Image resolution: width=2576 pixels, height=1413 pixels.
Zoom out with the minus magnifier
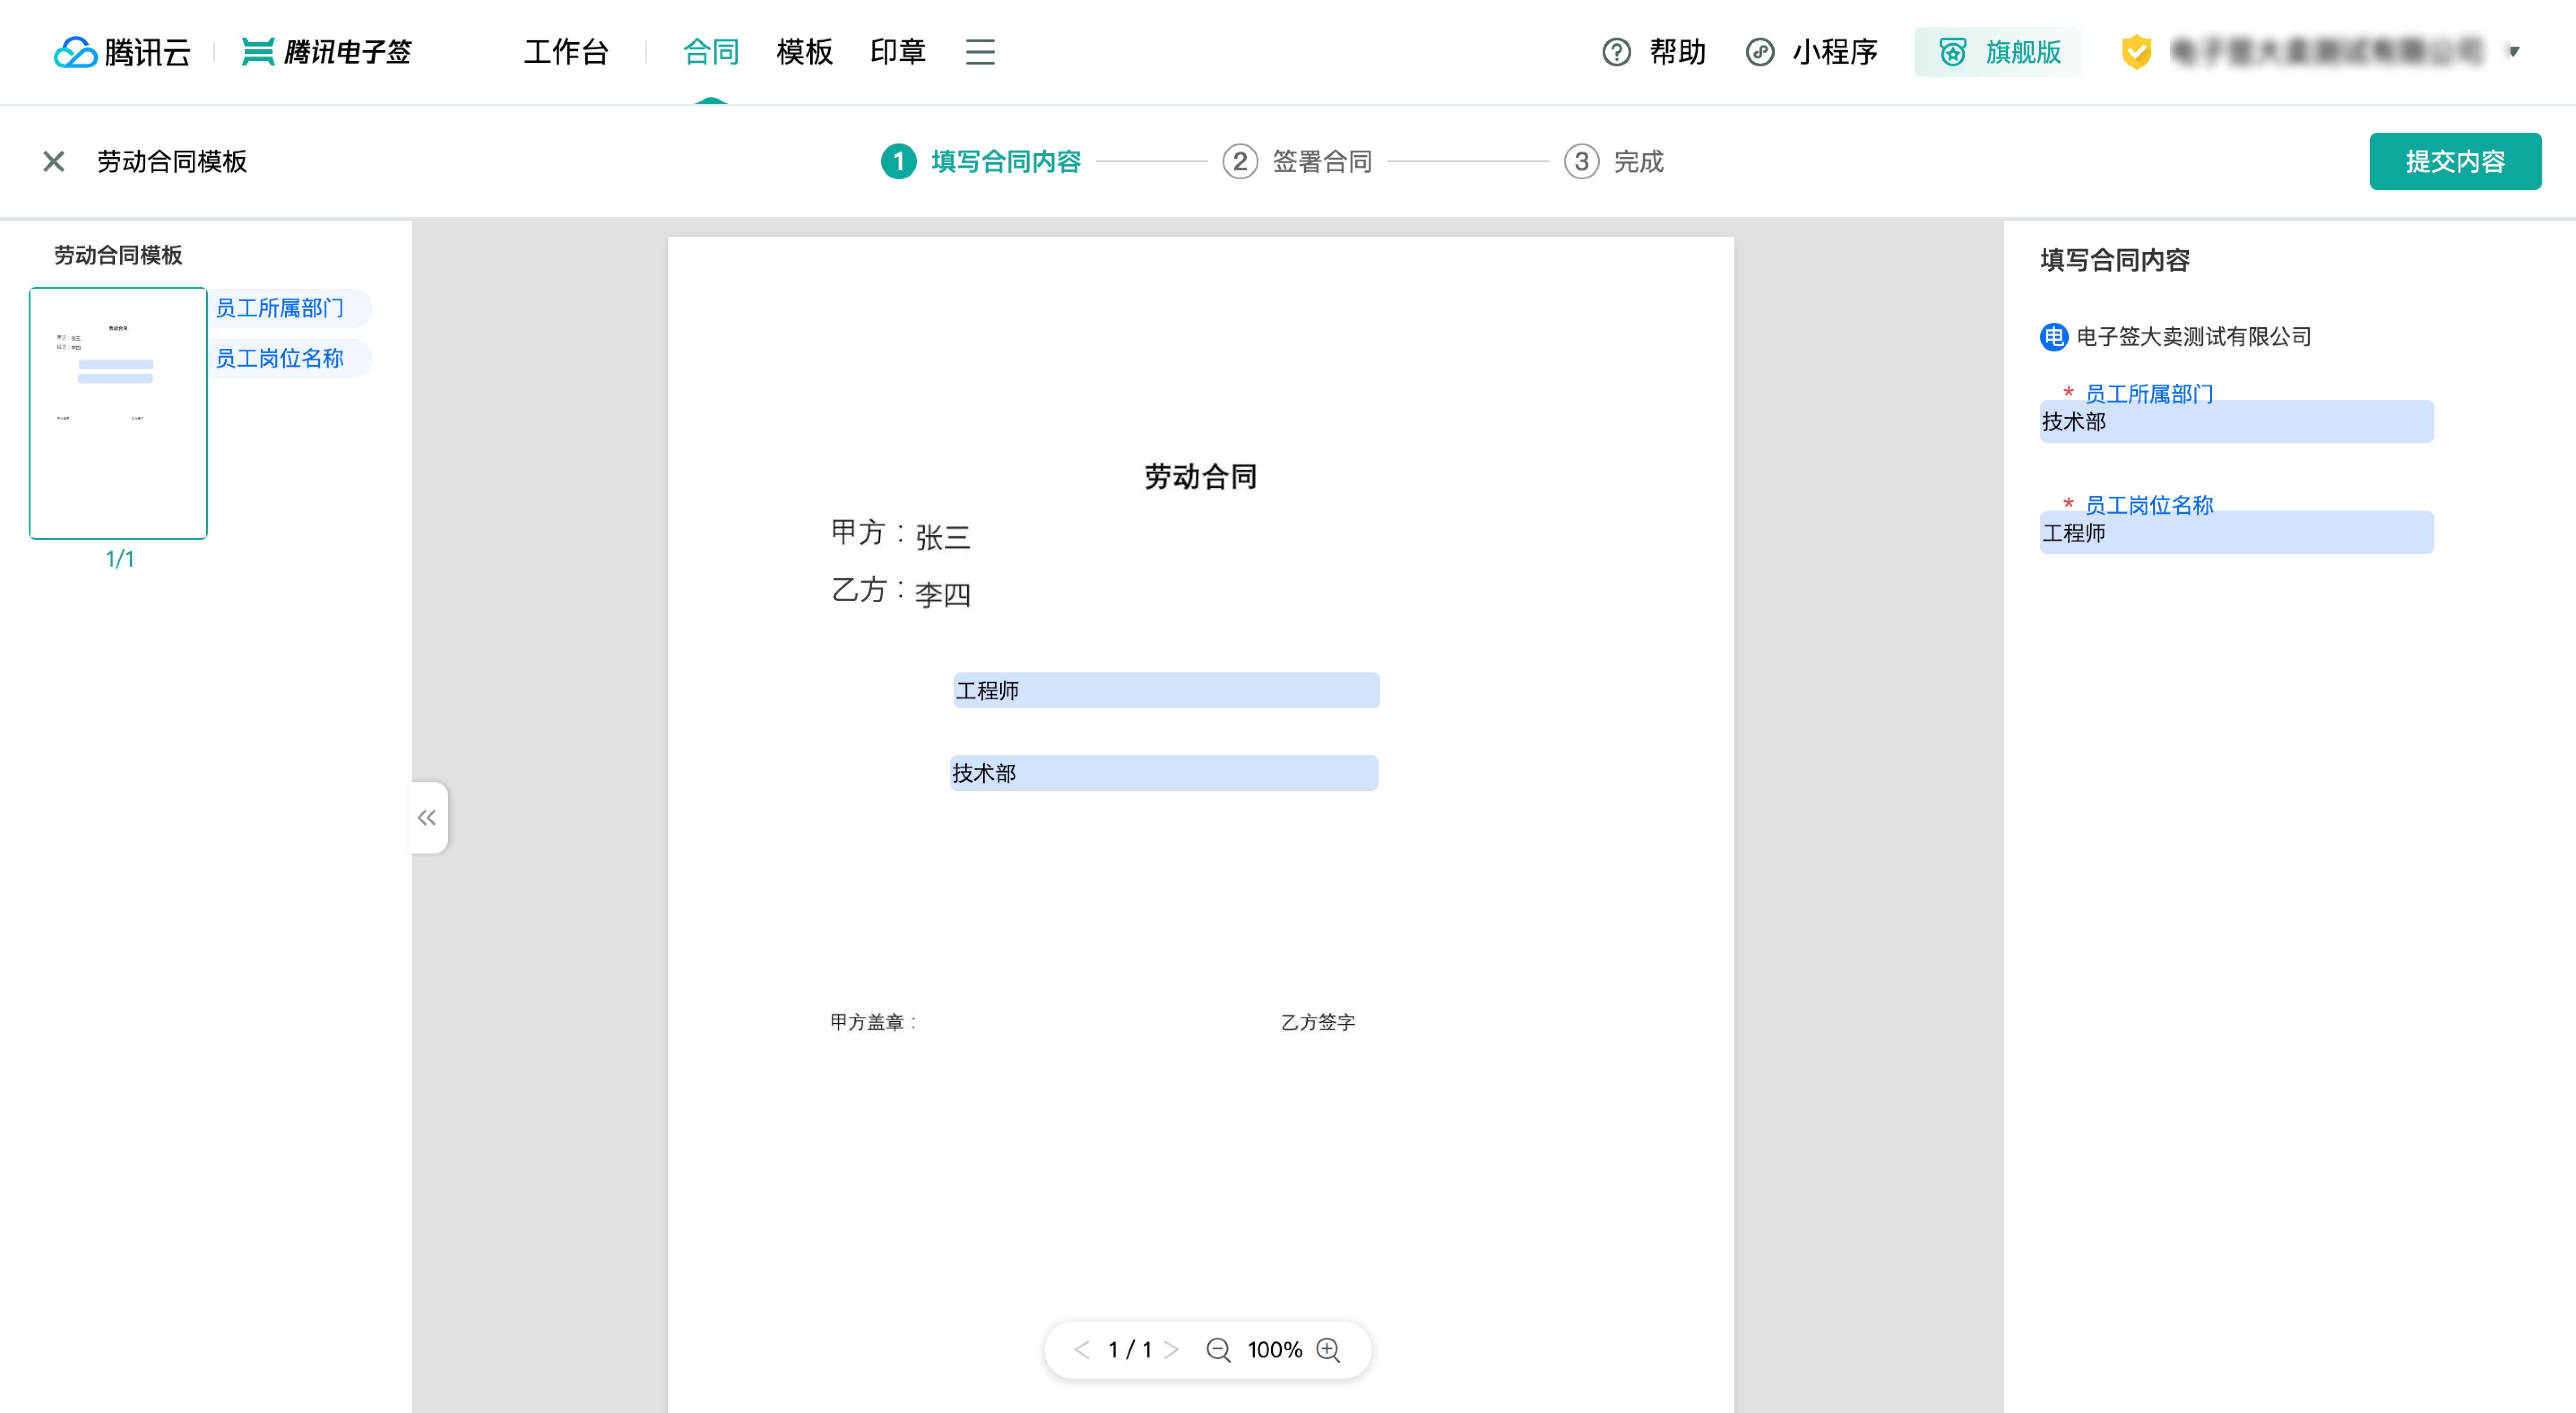tap(1218, 1350)
